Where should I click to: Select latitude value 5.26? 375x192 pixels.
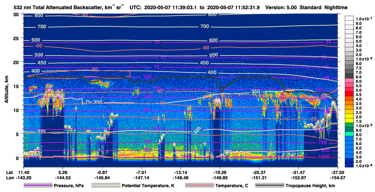point(63,172)
